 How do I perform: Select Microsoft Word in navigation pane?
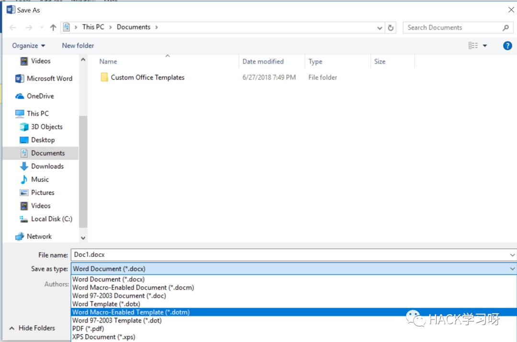49,78
